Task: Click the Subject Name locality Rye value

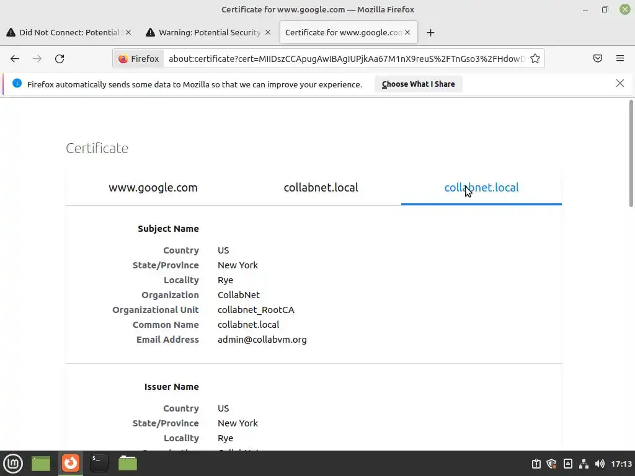Action: 225,280
